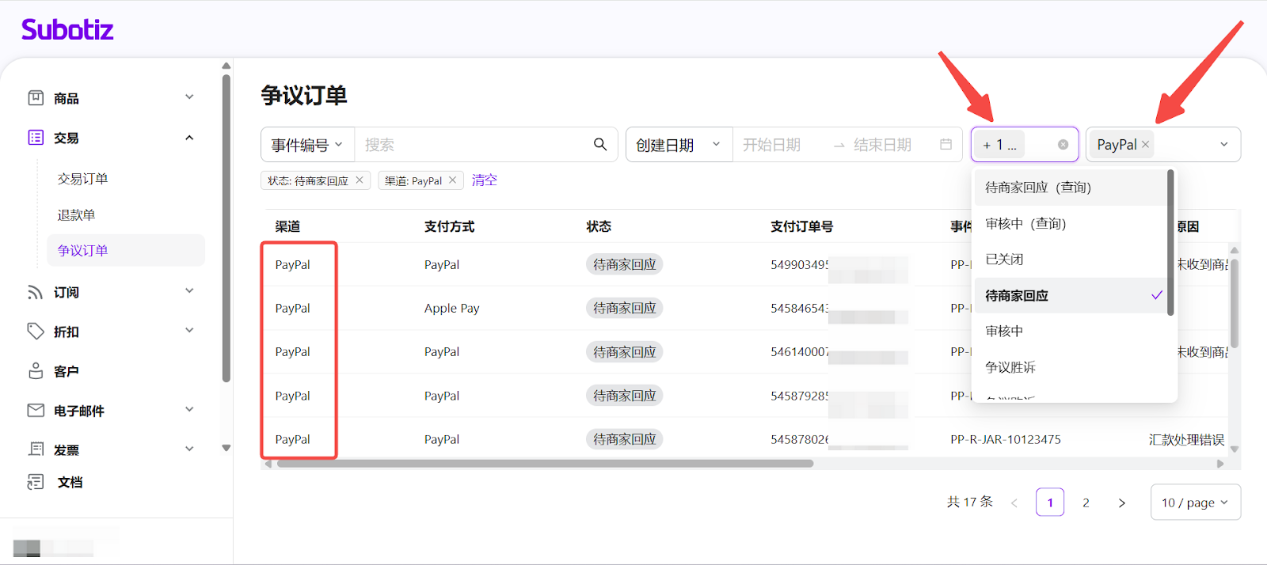Click the 清空 link to clear filters
The image size is (1267, 565).
(484, 180)
